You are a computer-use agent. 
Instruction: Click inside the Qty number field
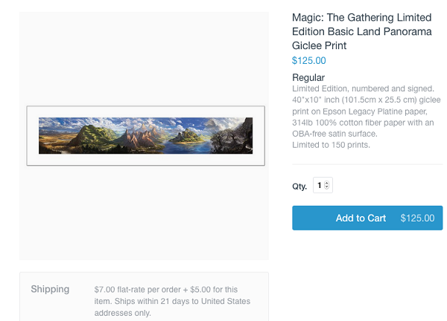320,186
